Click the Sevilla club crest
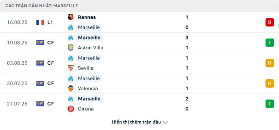The image size is (279, 130). [71, 68]
